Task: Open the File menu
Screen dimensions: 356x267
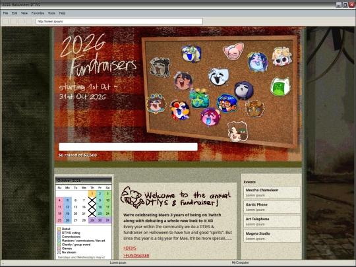Action: click(5, 13)
